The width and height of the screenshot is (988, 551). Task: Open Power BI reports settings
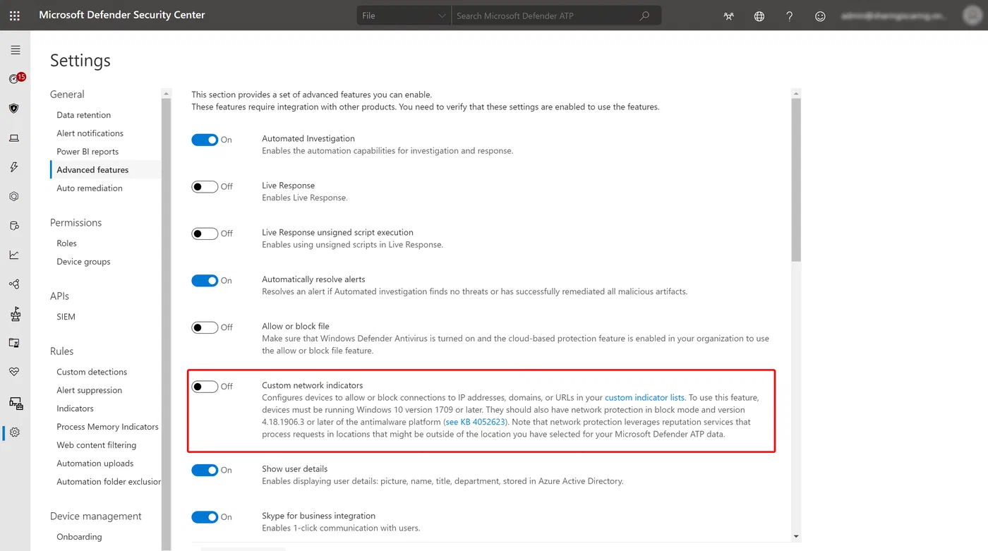[x=88, y=152]
